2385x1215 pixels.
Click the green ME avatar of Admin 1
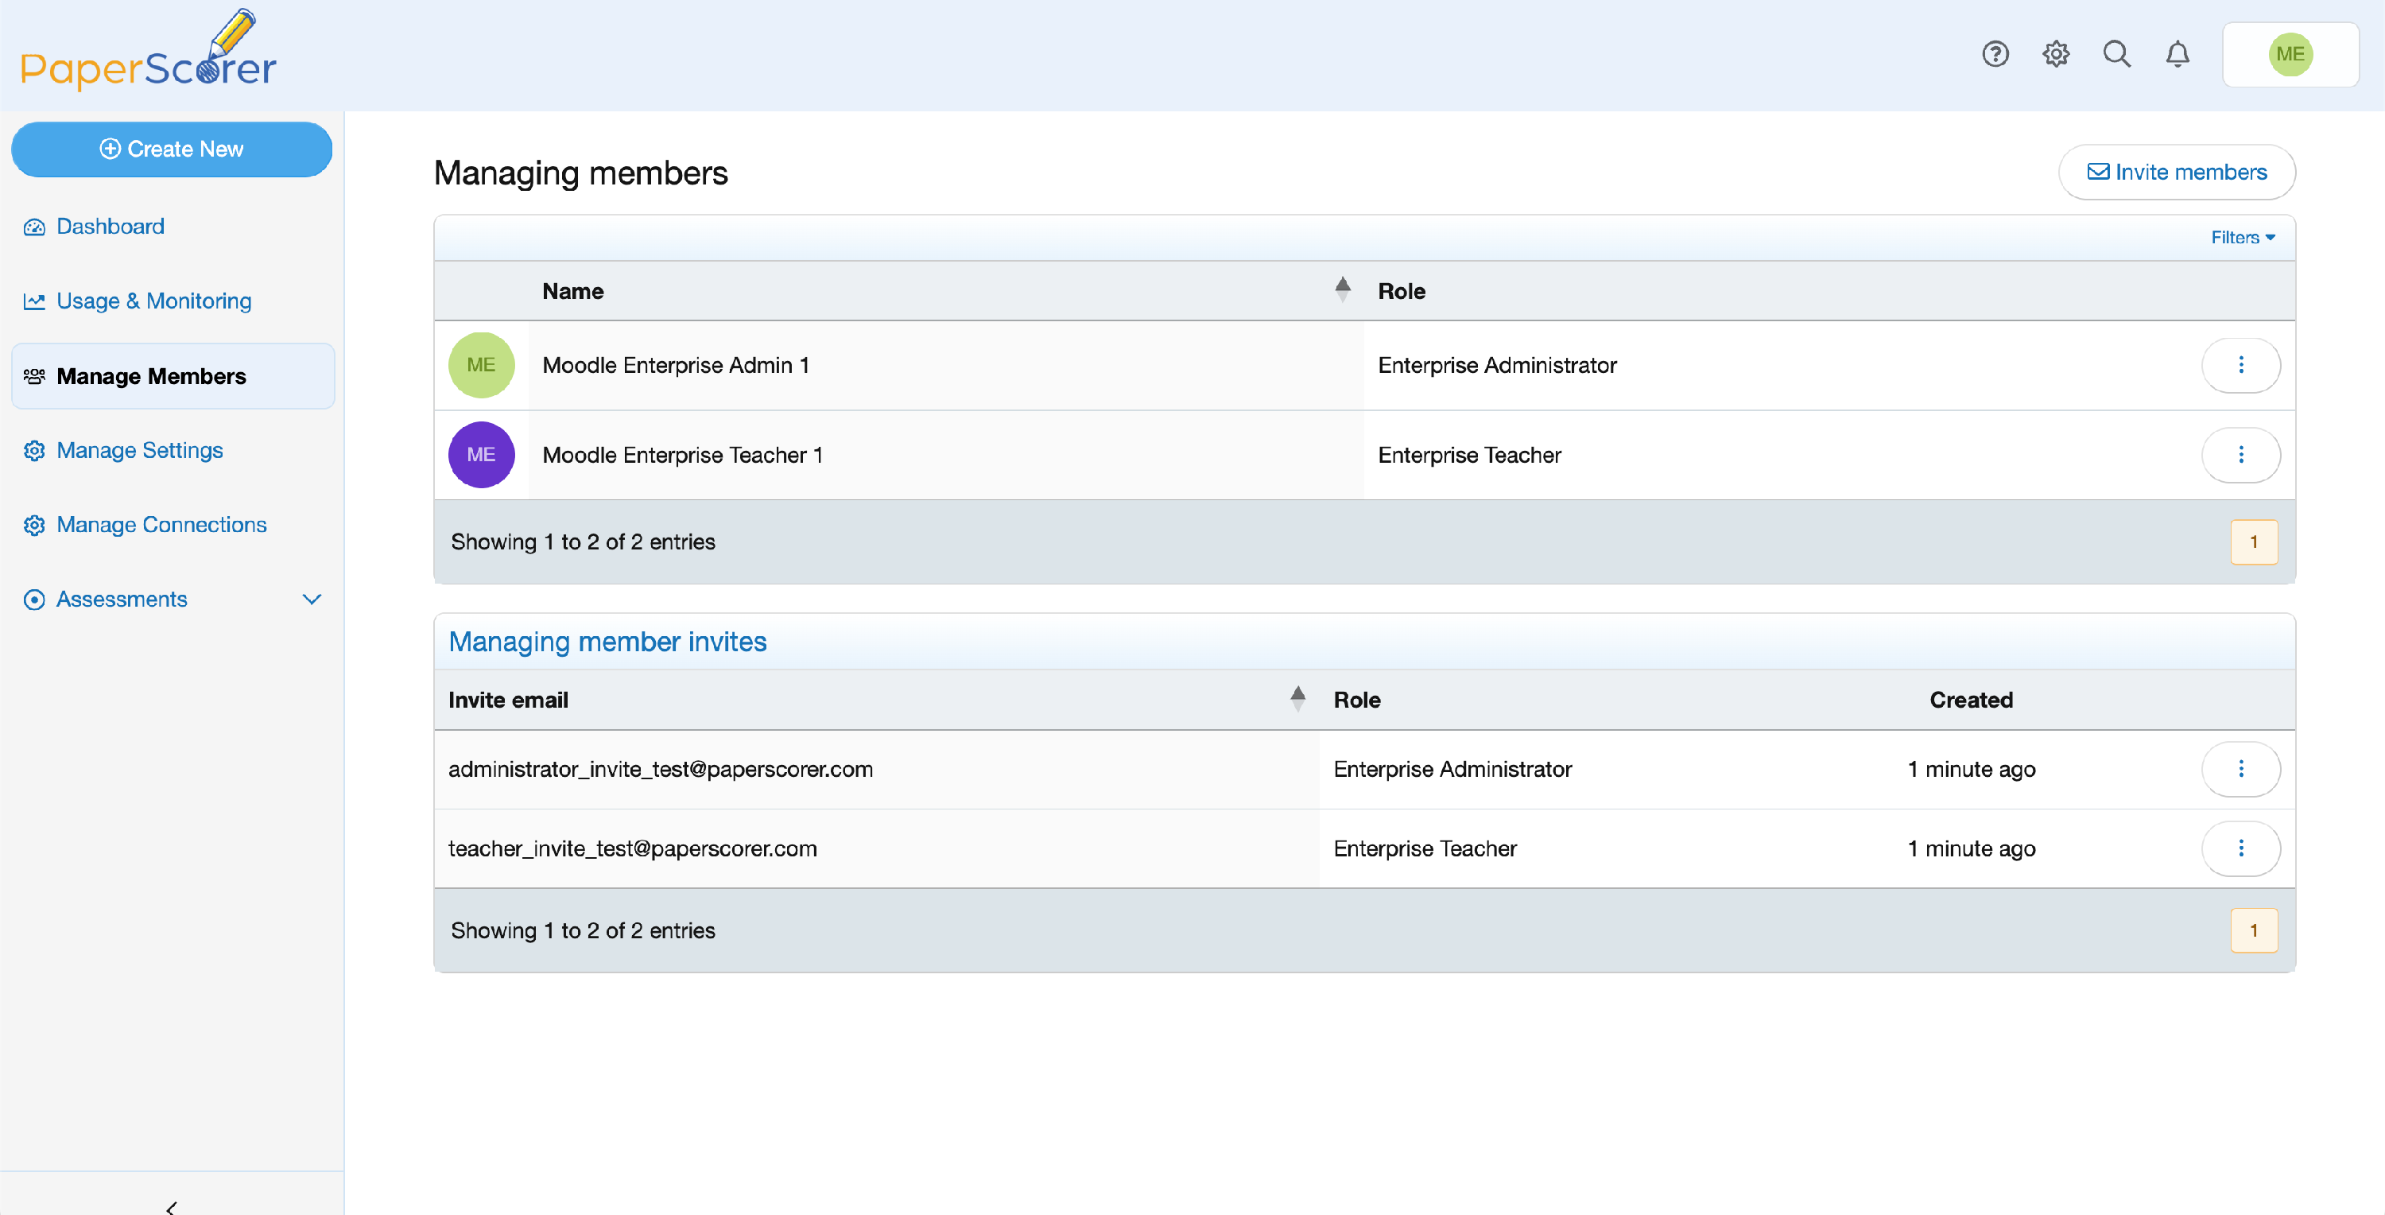pos(482,365)
